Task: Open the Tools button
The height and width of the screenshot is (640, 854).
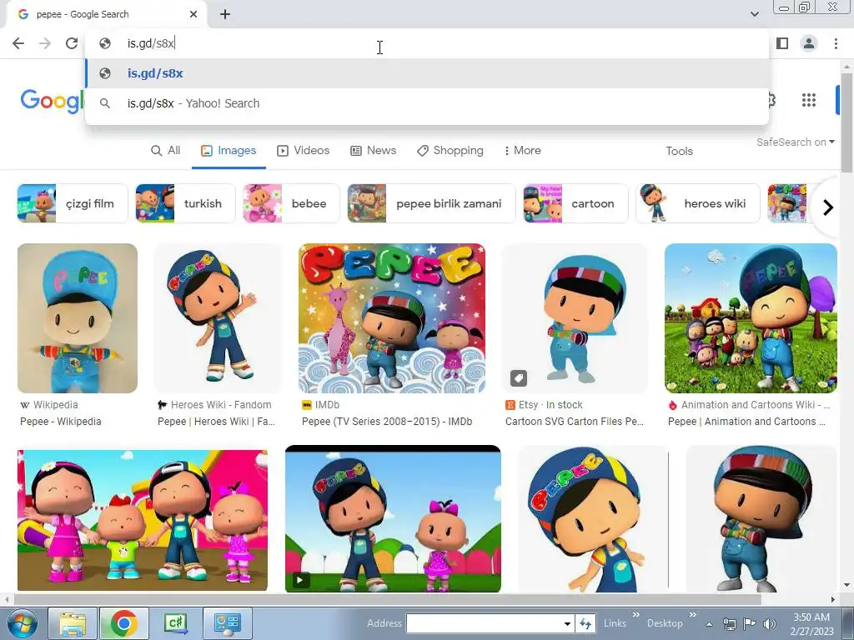Action: 679,152
